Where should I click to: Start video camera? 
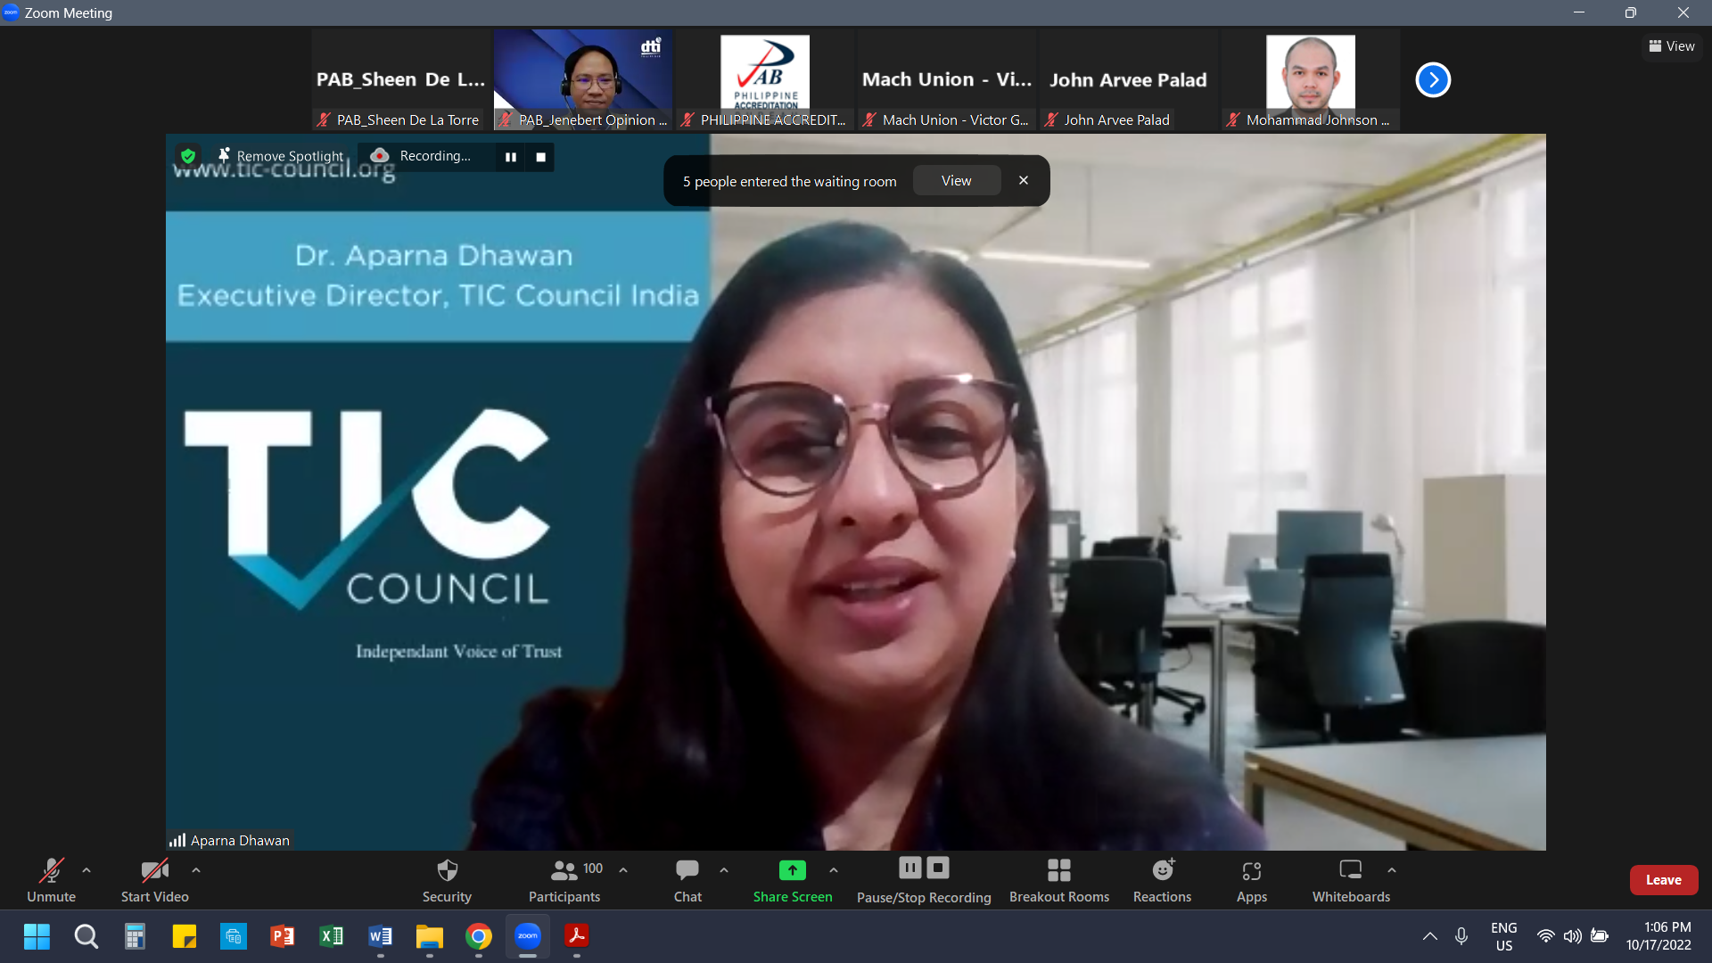click(x=154, y=879)
